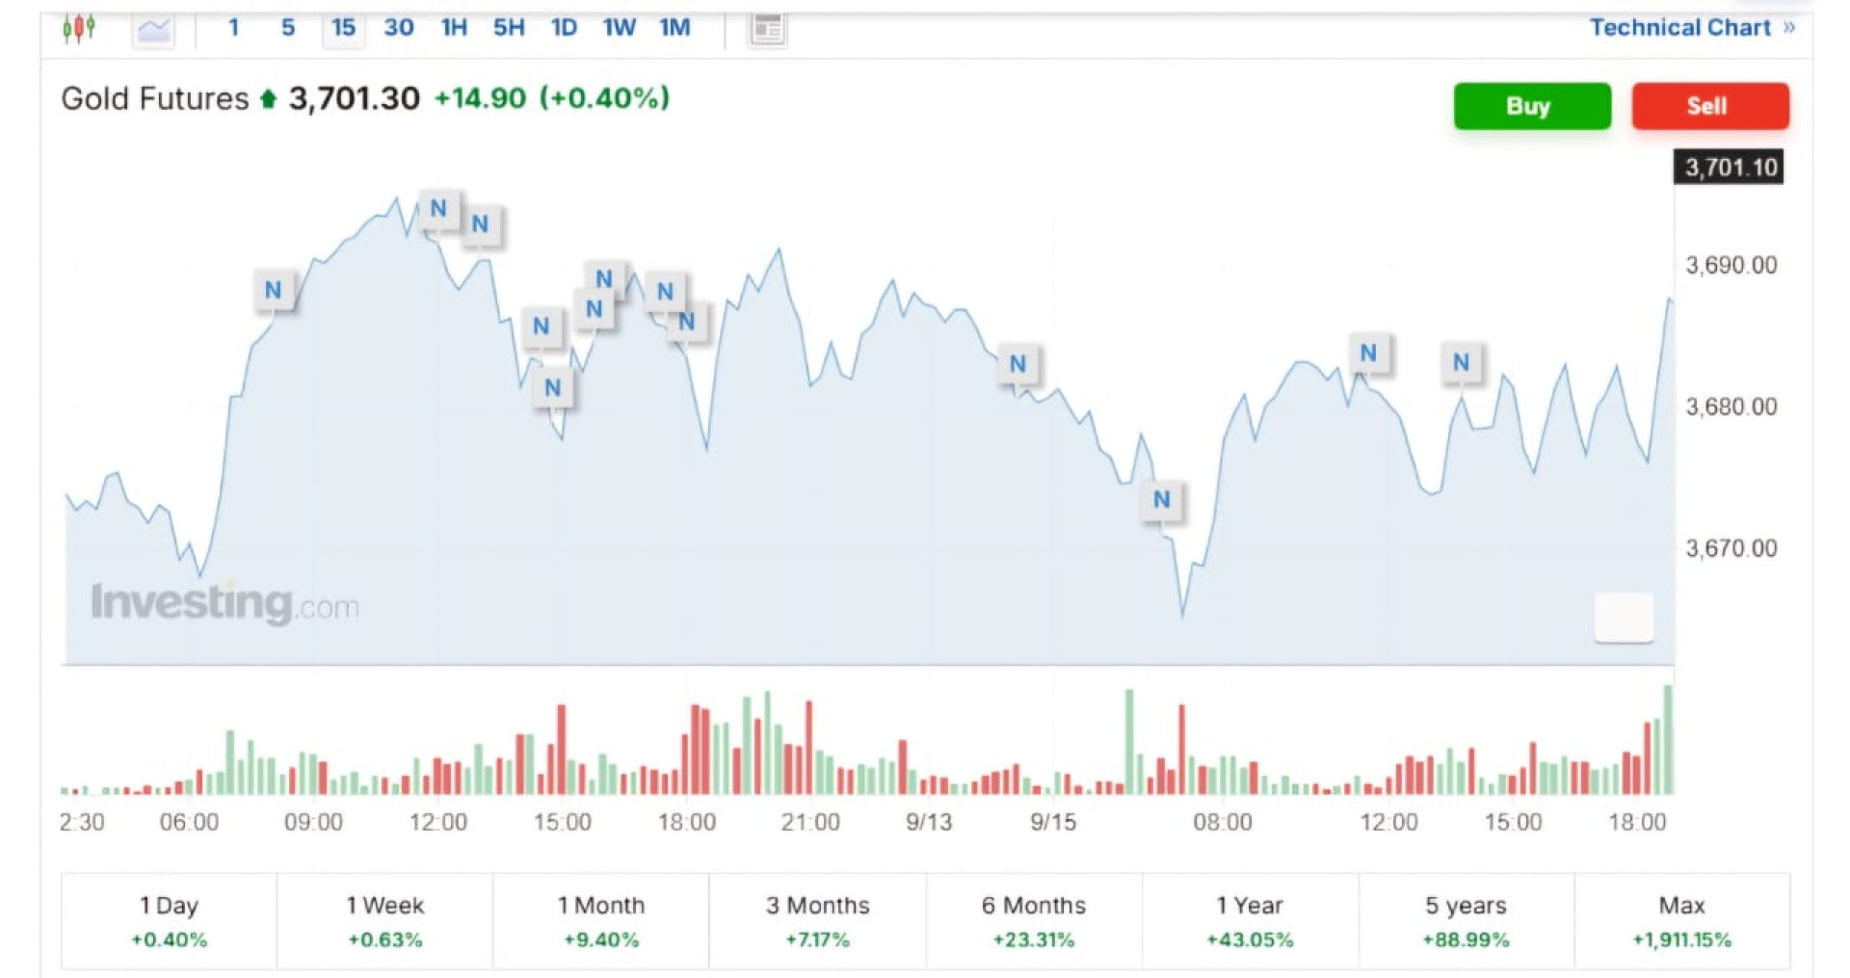Select the 1-minute interval
Viewport: 1850px width, 978px height.
click(233, 28)
